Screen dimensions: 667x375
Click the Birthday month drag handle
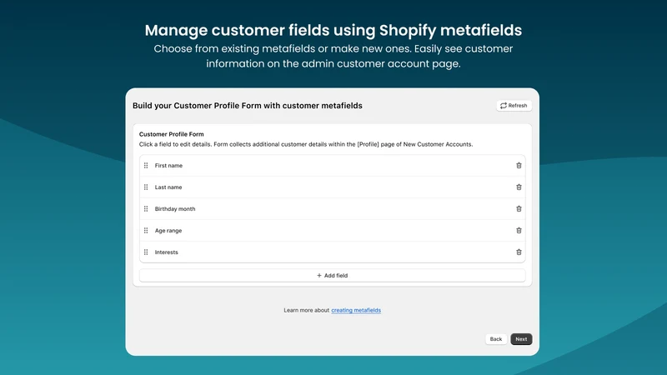tap(146, 209)
